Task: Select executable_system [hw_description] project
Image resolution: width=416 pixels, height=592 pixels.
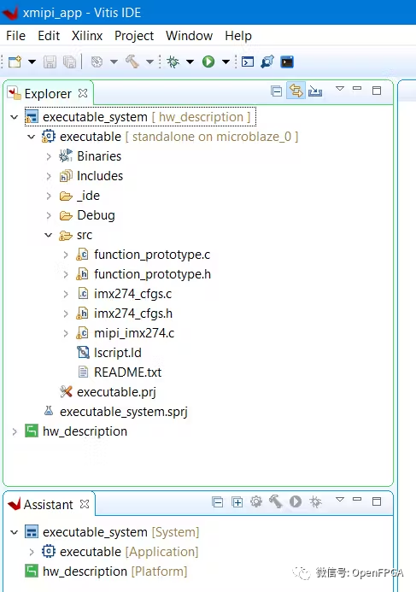Action: [140, 117]
